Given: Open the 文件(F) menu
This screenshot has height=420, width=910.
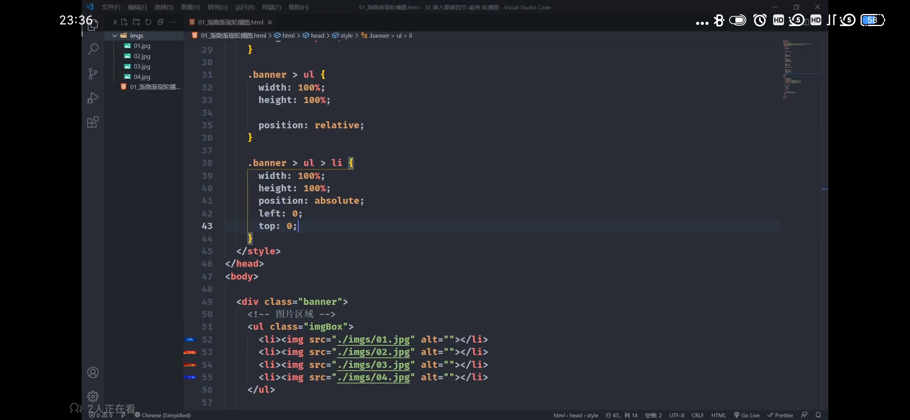Looking at the screenshot, I should tap(111, 7).
